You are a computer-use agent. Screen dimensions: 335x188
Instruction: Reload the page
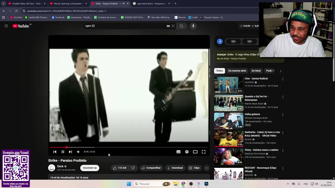tap(16, 11)
